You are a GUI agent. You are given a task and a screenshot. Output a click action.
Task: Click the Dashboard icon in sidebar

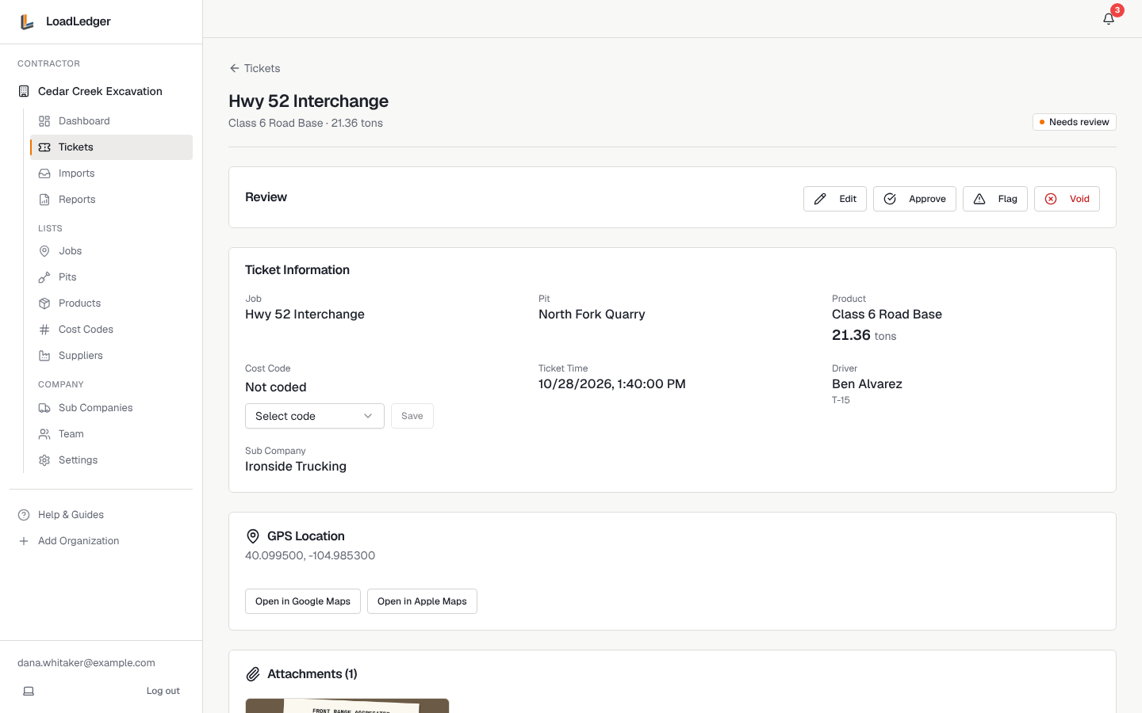44,121
